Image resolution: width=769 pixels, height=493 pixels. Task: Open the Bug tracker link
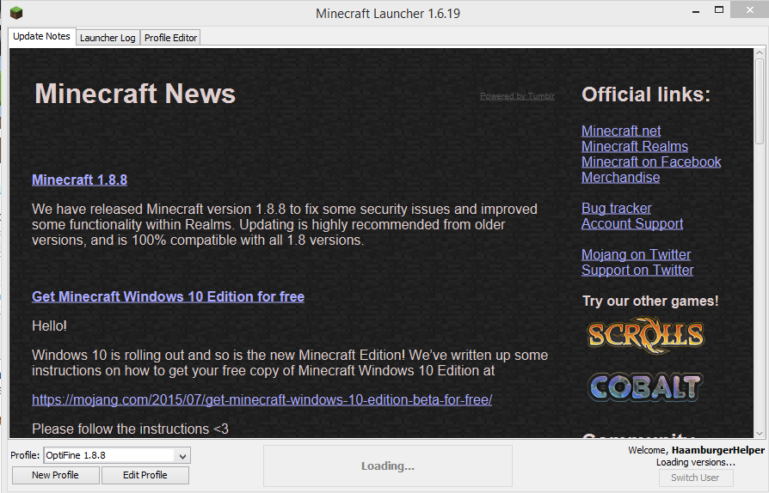[x=617, y=209]
